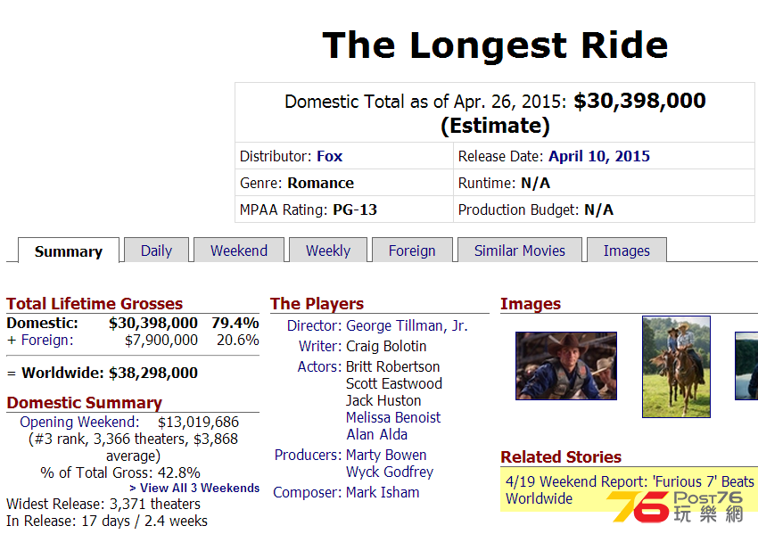Click the April 10, 2015 release date link
This screenshot has width=758, height=534.
(599, 156)
